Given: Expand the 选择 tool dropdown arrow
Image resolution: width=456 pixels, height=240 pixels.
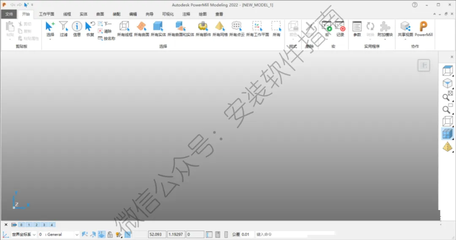Looking at the screenshot, I should click(50, 39).
